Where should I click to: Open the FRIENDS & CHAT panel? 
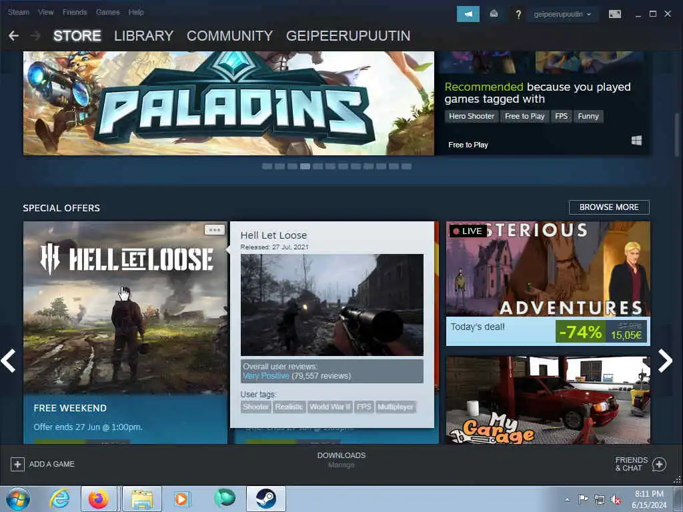pos(631,464)
